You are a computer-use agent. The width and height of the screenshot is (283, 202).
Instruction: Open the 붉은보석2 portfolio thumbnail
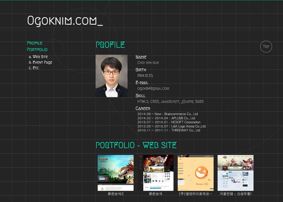116,173
